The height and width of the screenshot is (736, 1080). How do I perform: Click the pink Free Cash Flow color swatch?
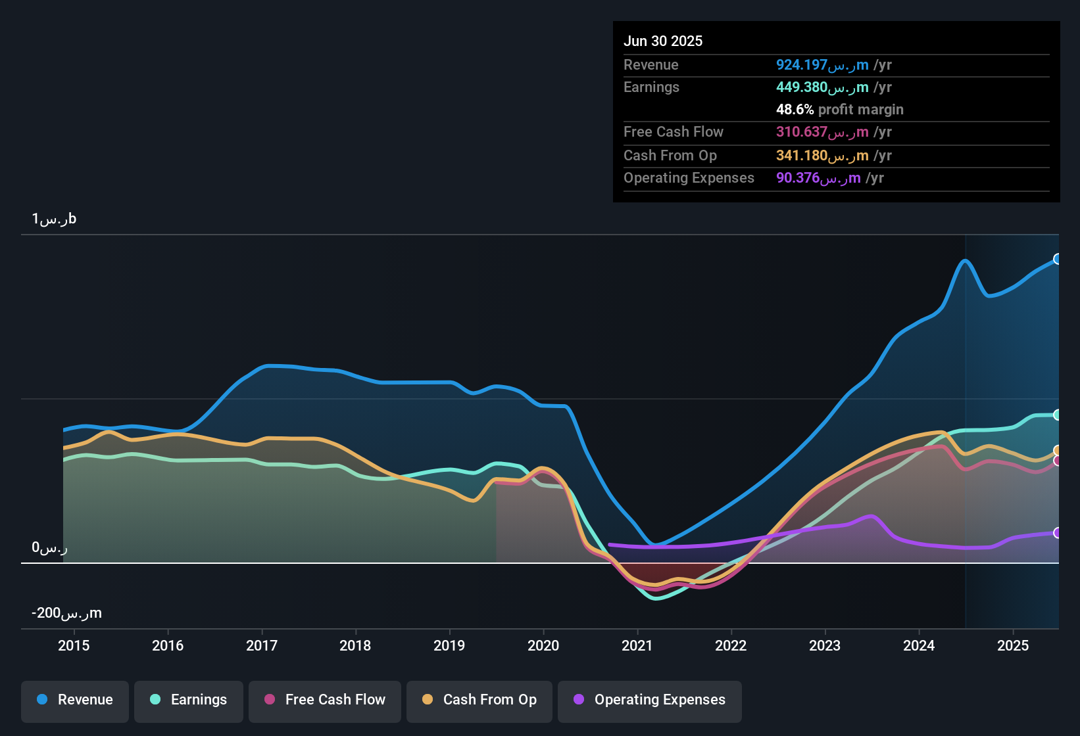[x=269, y=700]
